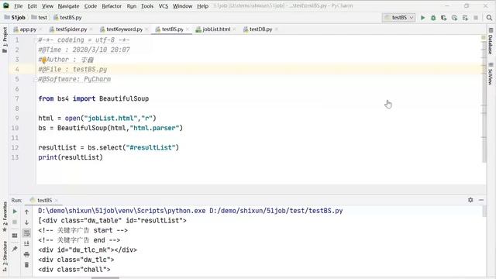Open the File menu

(x=19, y=6)
